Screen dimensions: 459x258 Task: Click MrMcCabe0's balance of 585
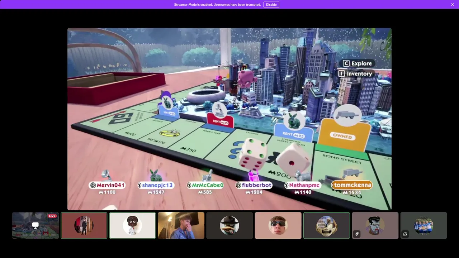pos(205,192)
